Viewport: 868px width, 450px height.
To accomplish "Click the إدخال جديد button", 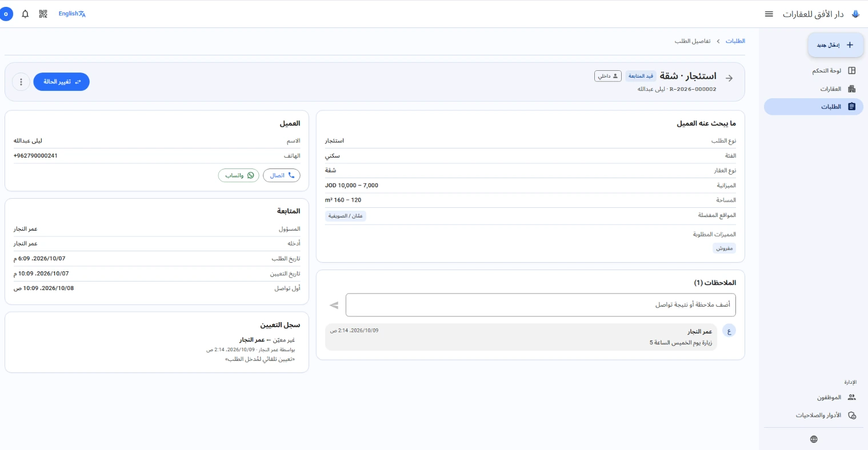I will (835, 45).
